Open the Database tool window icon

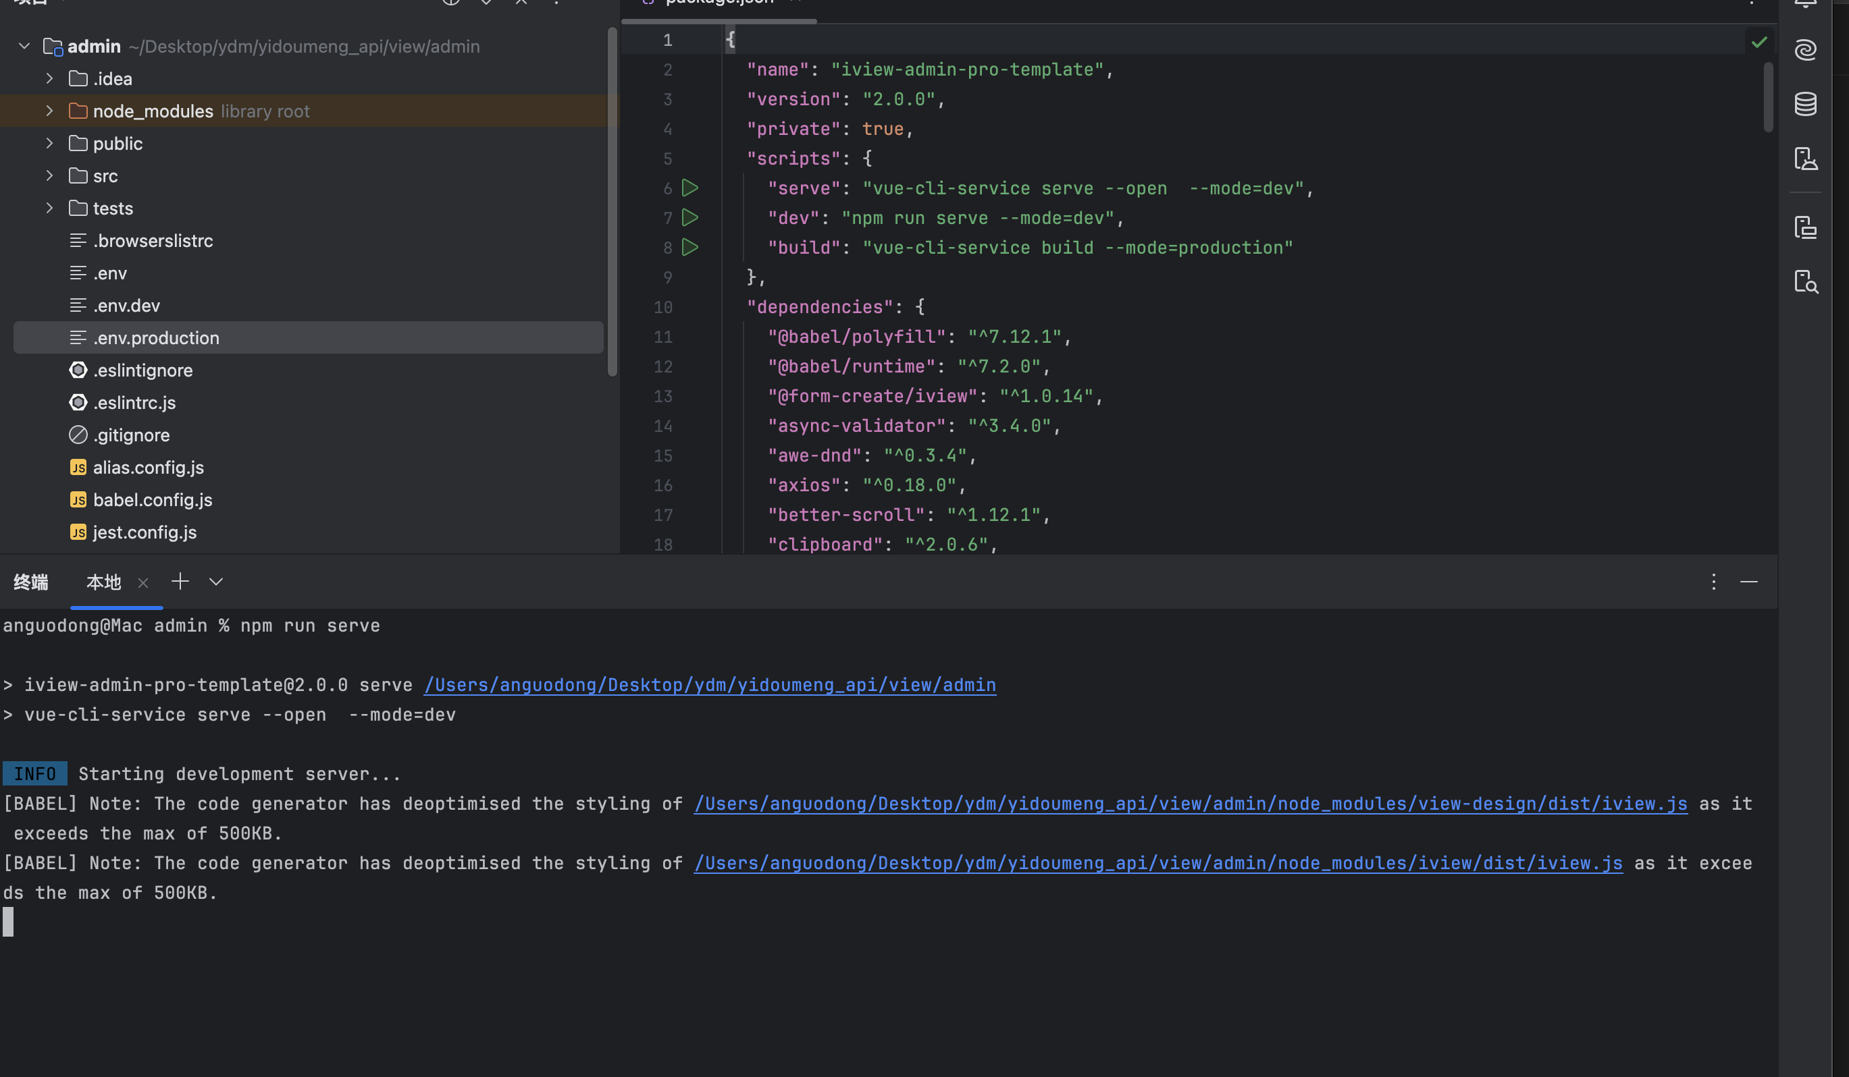click(1805, 104)
